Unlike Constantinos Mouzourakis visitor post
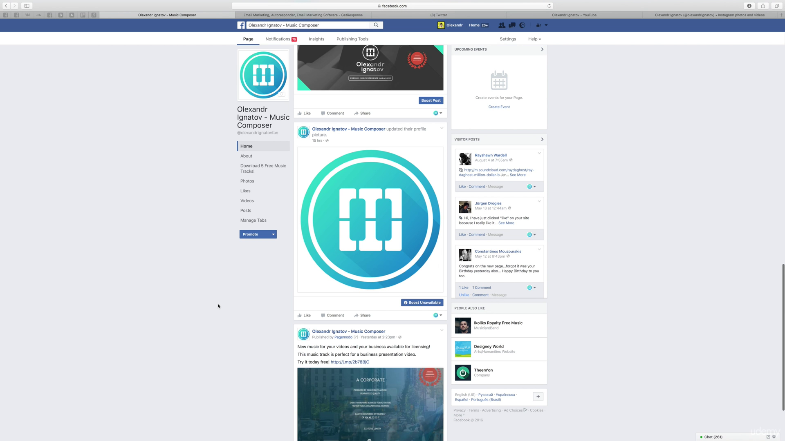785x441 pixels. tap(464, 295)
